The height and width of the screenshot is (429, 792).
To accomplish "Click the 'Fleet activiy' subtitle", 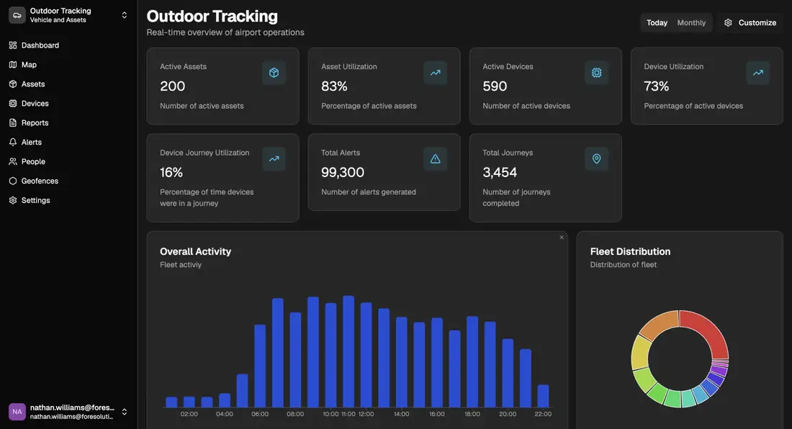I will coord(180,264).
